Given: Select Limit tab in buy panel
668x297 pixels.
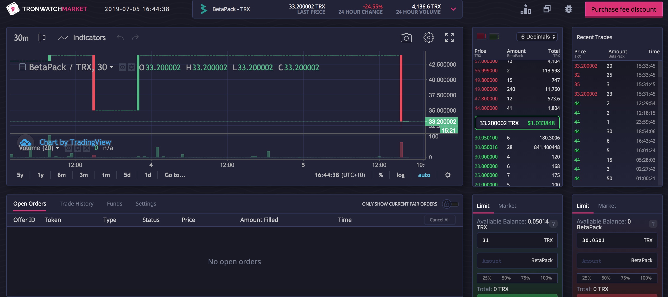Looking at the screenshot, I should click(x=483, y=206).
